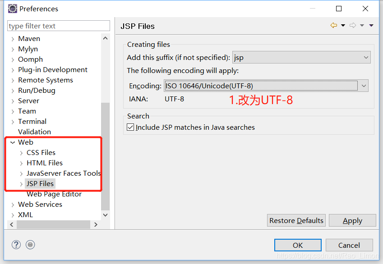Viewport: 383px width, 264px height.
Task: Select Web Page Editor item
Action: (54, 194)
